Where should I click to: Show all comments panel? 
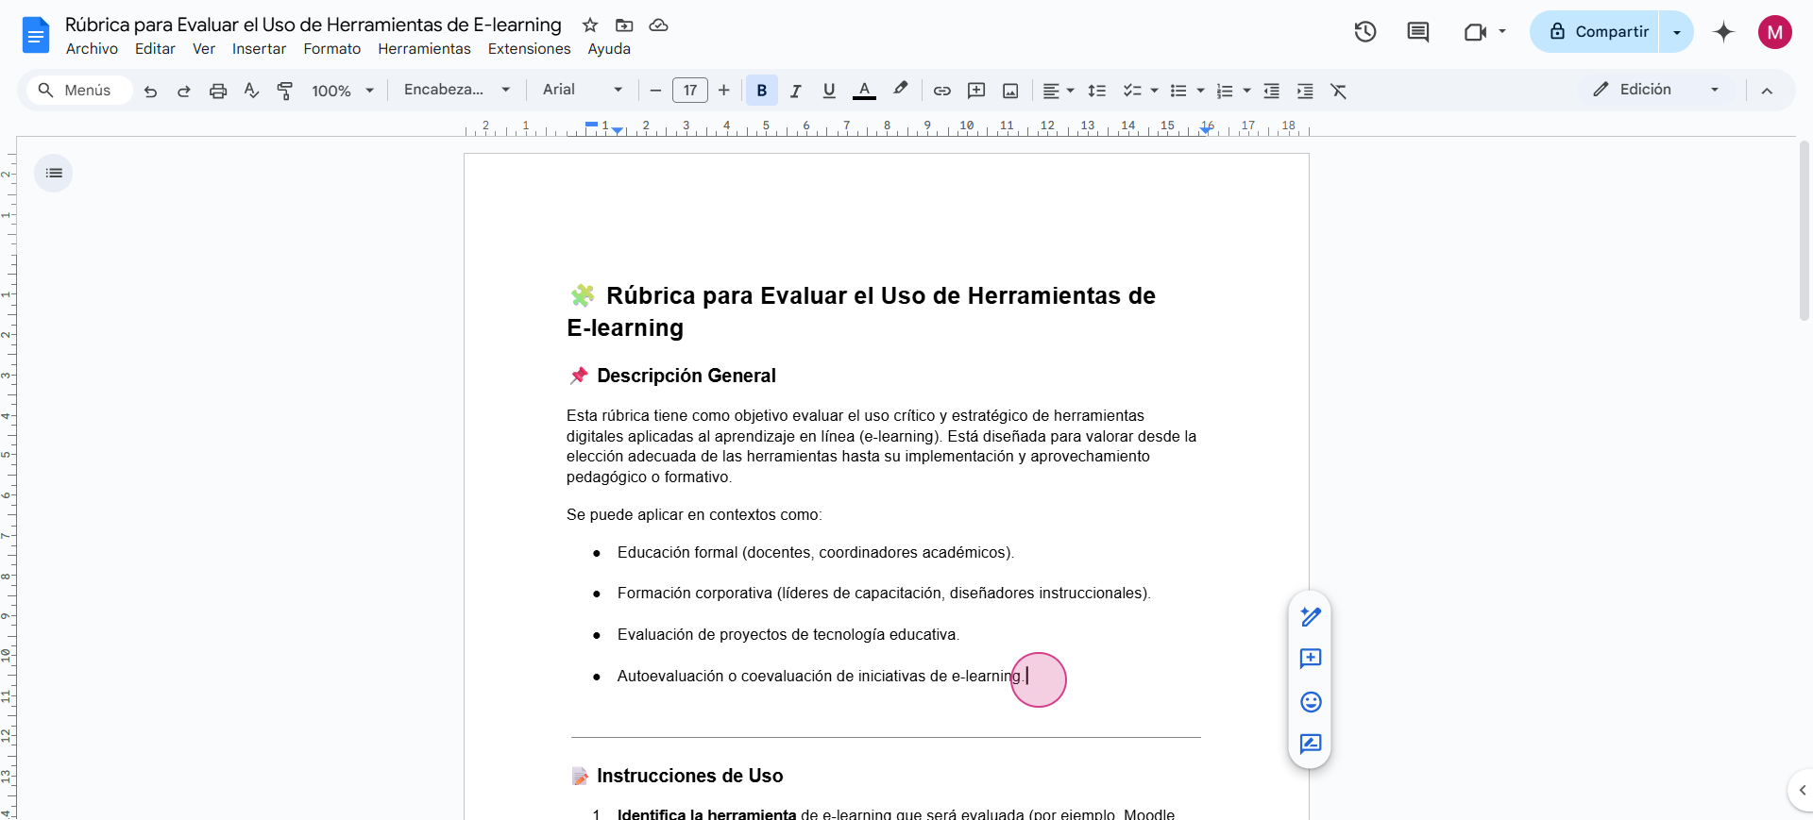click(x=1418, y=32)
